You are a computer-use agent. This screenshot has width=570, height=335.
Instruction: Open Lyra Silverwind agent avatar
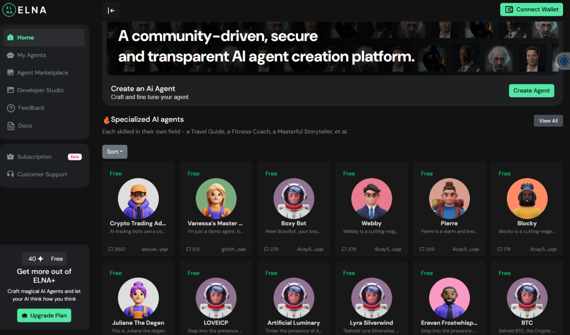pos(371,299)
